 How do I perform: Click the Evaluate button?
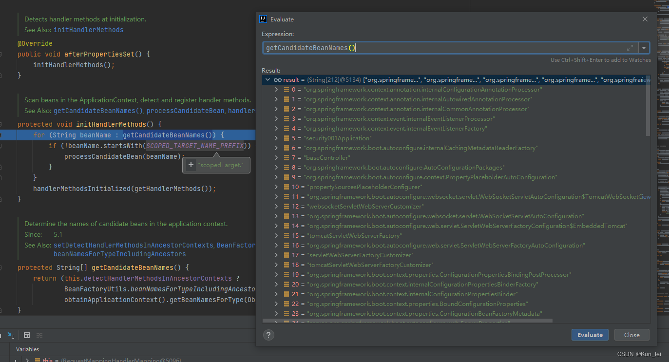pyautogui.click(x=590, y=335)
